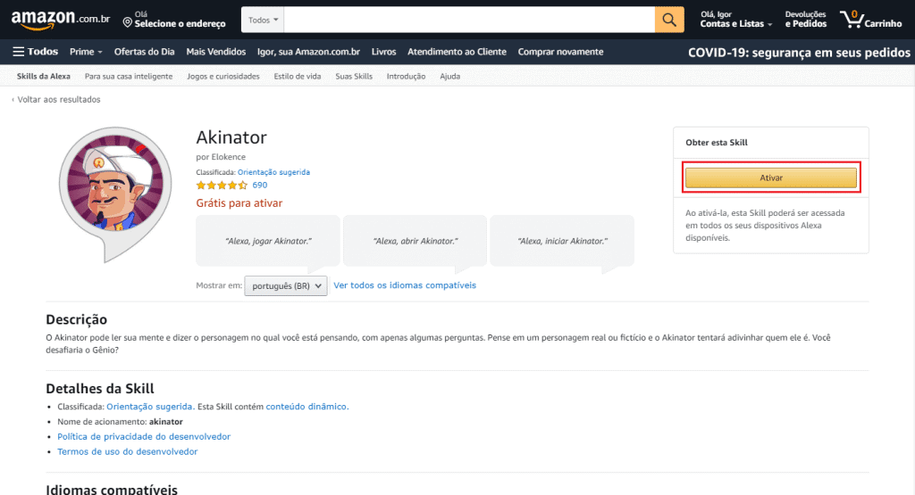915x495 pixels.
Task: Open Ver todos os idiomas compatíveis
Action: point(405,285)
